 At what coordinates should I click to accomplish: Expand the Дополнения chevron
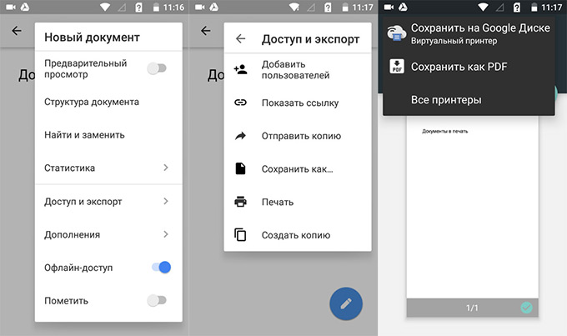pos(166,234)
